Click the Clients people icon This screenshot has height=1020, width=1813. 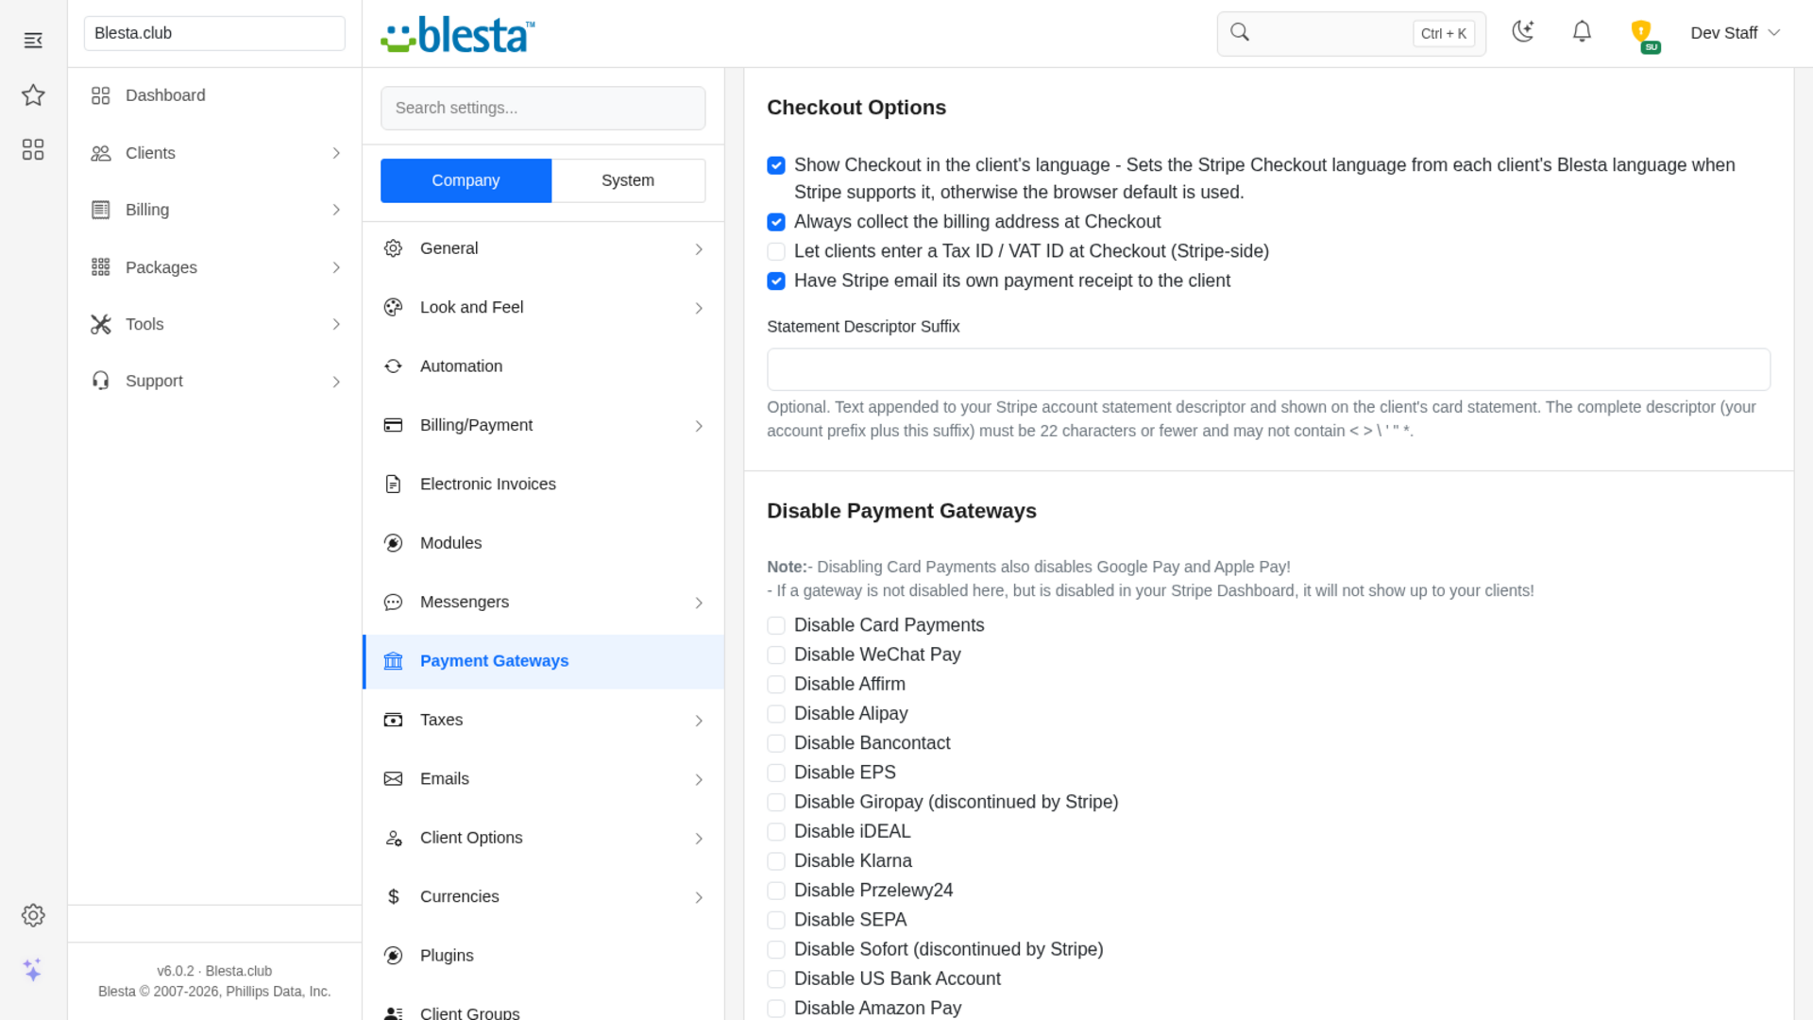pyautogui.click(x=100, y=153)
